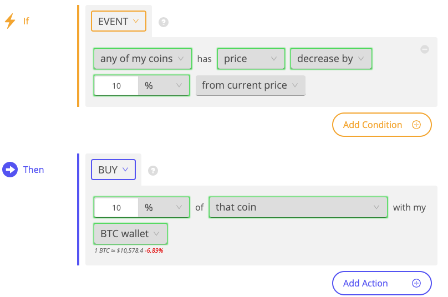
Task: Click the buy amount value field
Action: coord(116,207)
